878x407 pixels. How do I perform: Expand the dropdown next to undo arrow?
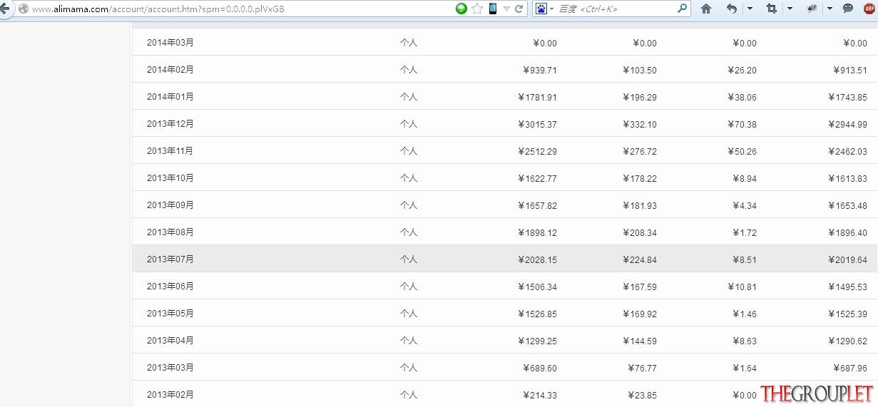[x=750, y=9]
